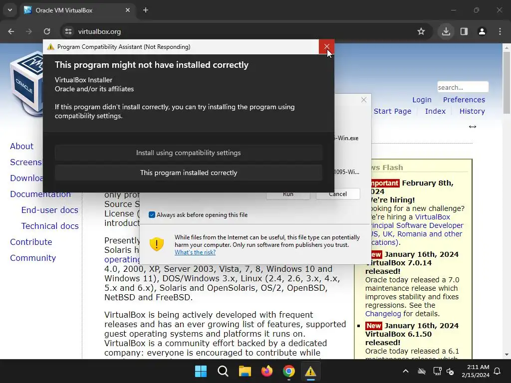The image size is (511, 383).
Task: Open the Login link
Action: (422, 100)
